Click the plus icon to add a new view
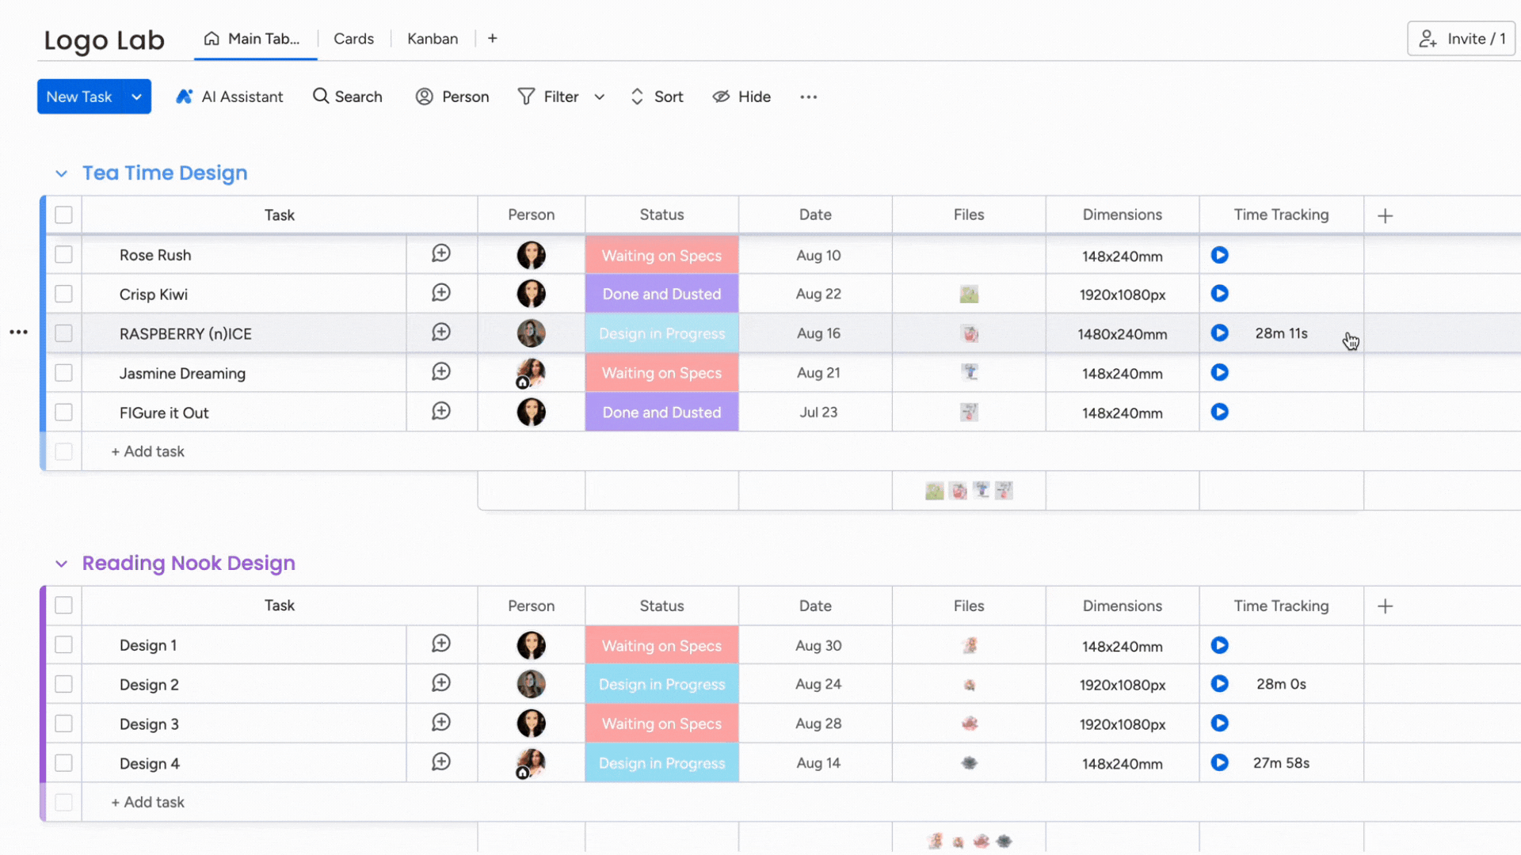Screen dimensions: 1521x855 click(492, 39)
